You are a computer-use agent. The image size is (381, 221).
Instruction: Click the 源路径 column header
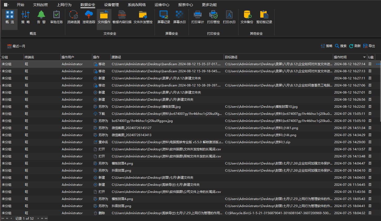pos(167,57)
